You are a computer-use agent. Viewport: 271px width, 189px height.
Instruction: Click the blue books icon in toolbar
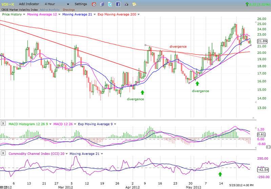click(102, 4)
